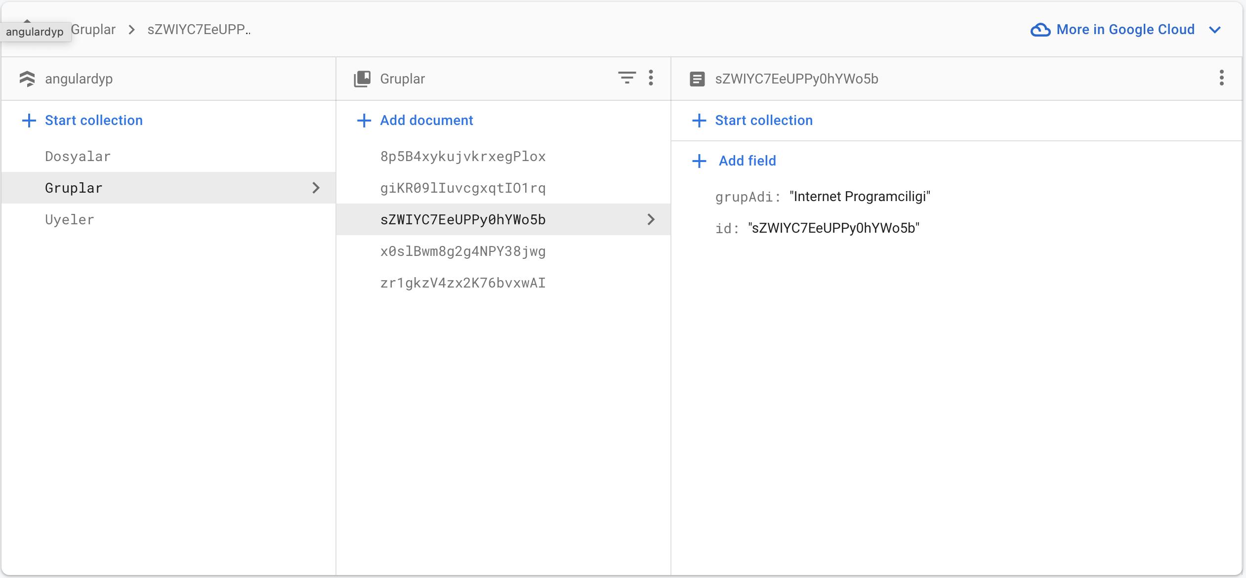Click the filter icon in the Gruplar header
The width and height of the screenshot is (1246, 578).
(626, 78)
